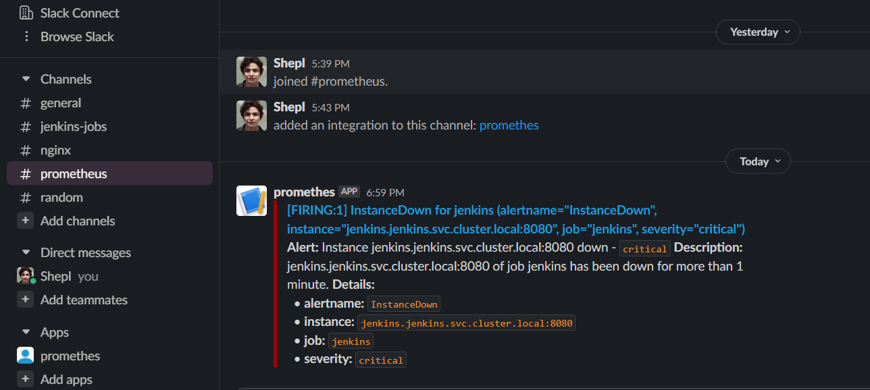The image size is (870, 390).
Task: Click the plus icon for Add teammates
Action: tap(25, 300)
